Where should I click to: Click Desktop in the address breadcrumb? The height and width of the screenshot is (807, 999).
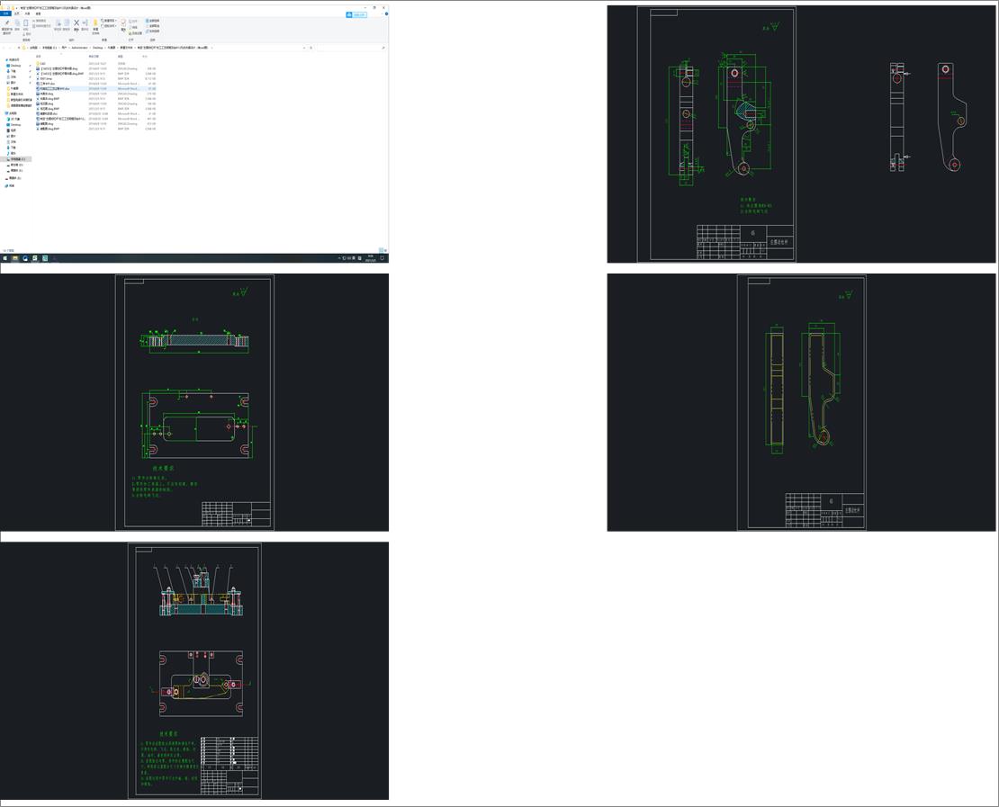(x=97, y=48)
